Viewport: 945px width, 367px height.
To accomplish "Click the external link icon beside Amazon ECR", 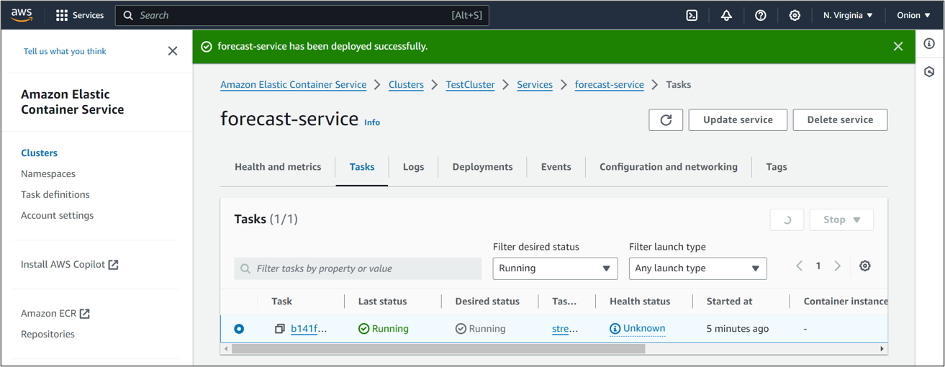I will tap(85, 314).
